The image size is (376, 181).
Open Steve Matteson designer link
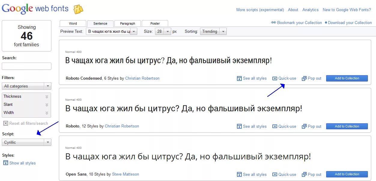[x=126, y=174]
